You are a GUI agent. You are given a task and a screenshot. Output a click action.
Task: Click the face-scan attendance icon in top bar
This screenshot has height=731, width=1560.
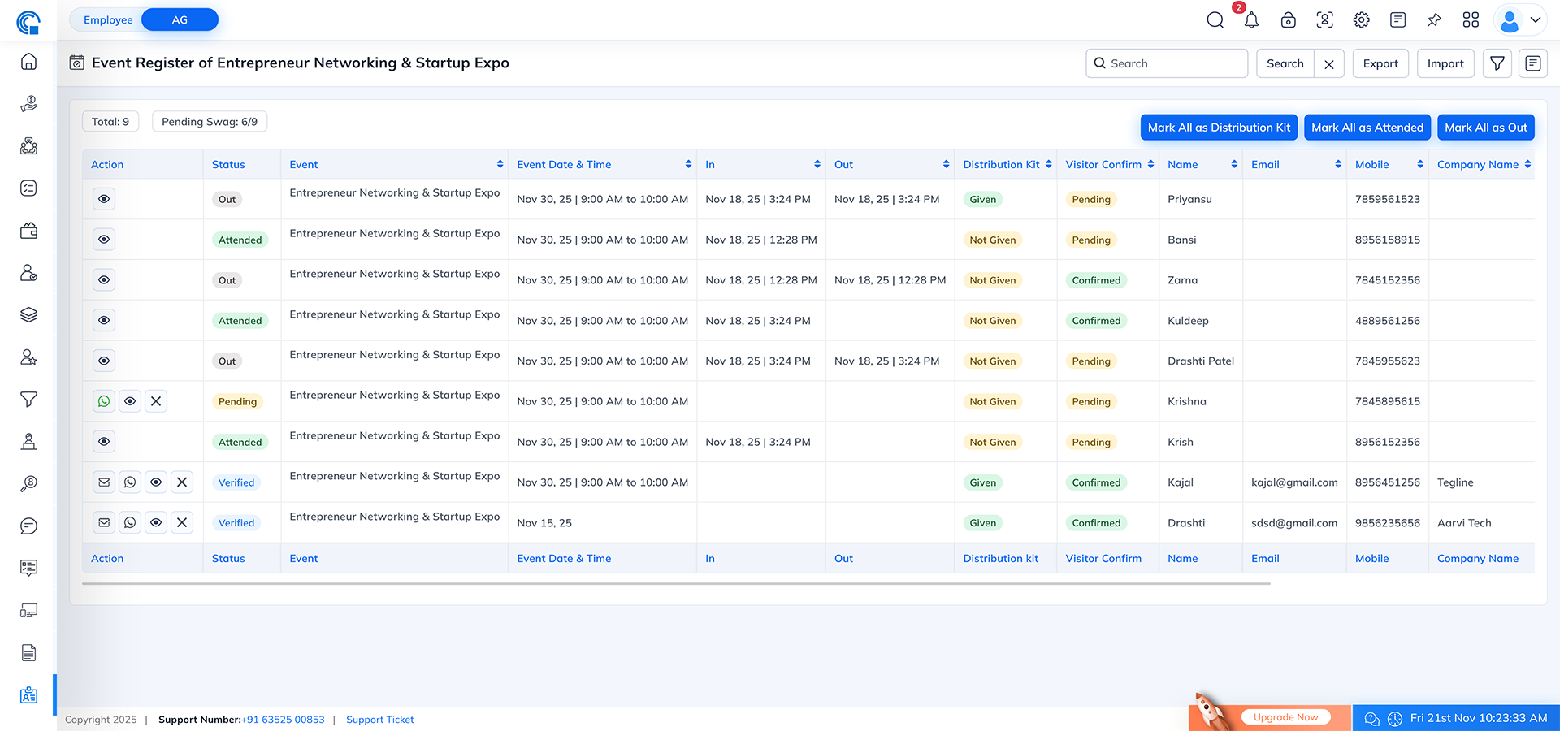pos(1324,19)
